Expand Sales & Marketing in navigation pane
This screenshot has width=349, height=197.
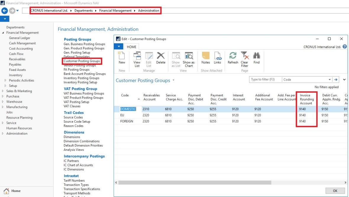tap(3, 91)
